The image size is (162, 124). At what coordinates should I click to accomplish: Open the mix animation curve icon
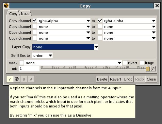(153, 69)
